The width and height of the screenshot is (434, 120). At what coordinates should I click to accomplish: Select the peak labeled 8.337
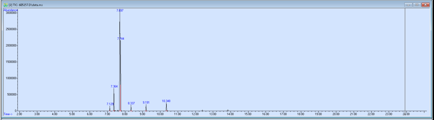pyautogui.click(x=131, y=103)
